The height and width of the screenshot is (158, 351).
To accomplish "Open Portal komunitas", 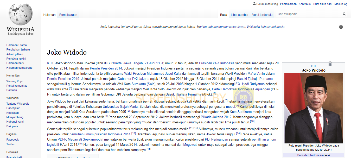I will [x=17, y=86].
